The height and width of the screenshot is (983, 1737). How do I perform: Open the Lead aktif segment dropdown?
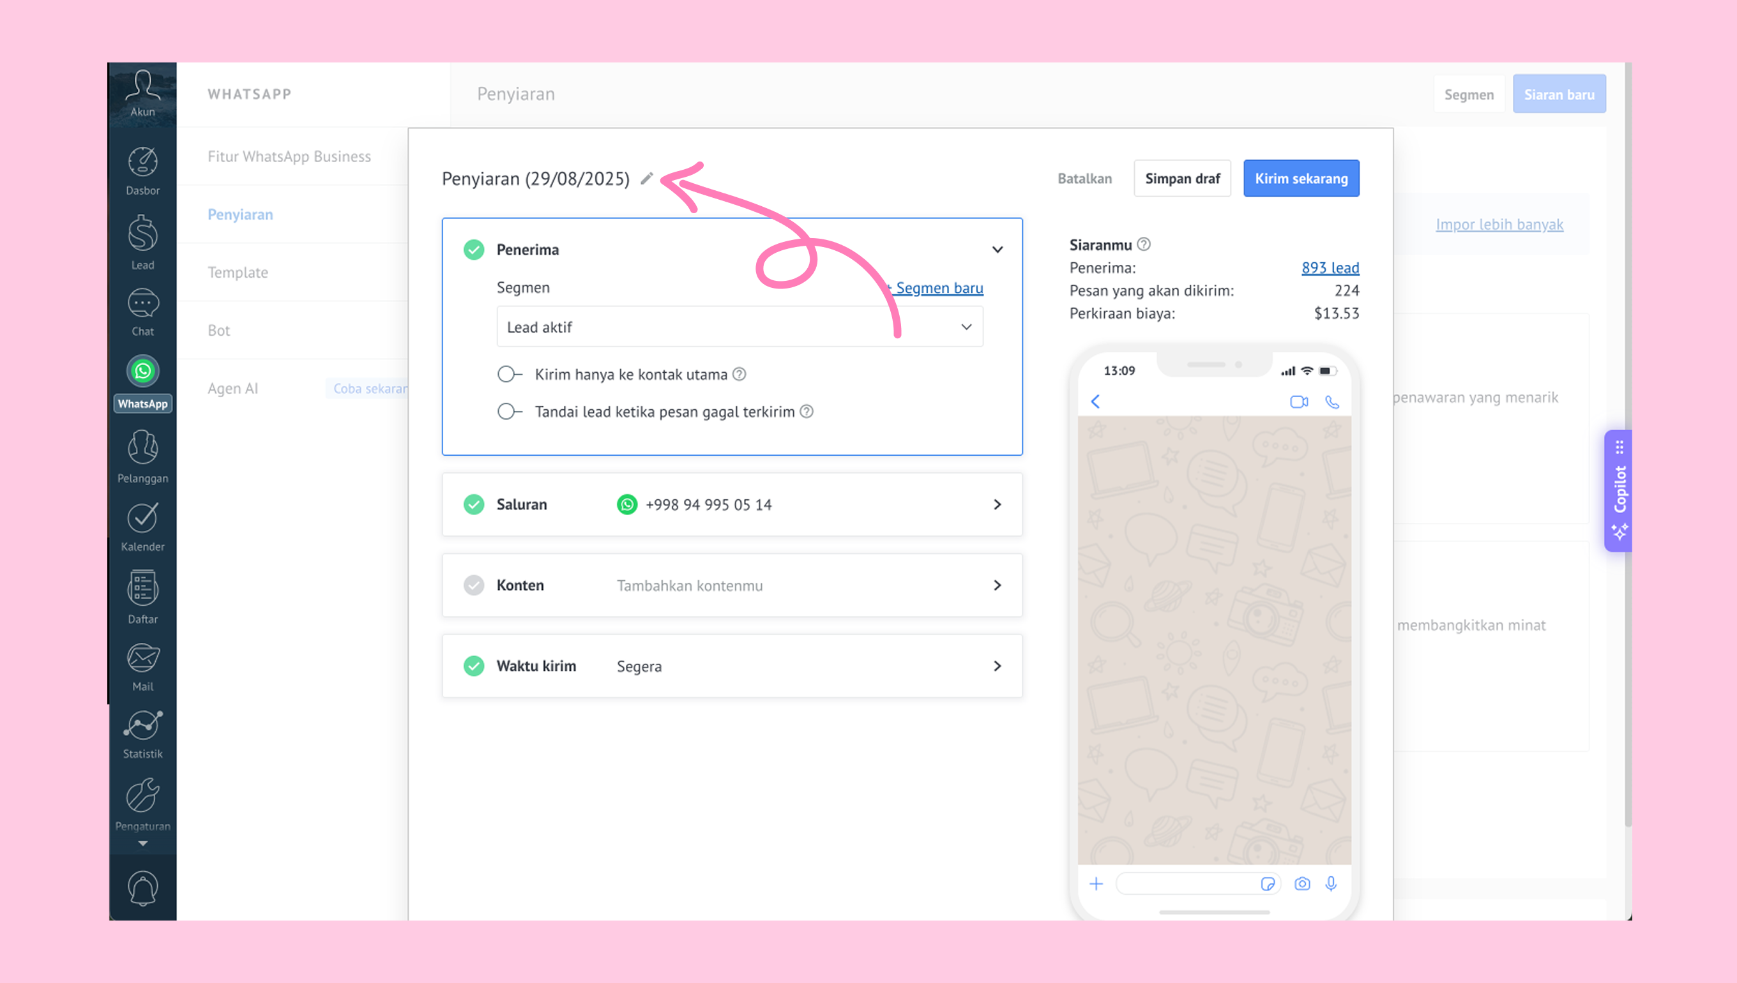click(740, 327)
